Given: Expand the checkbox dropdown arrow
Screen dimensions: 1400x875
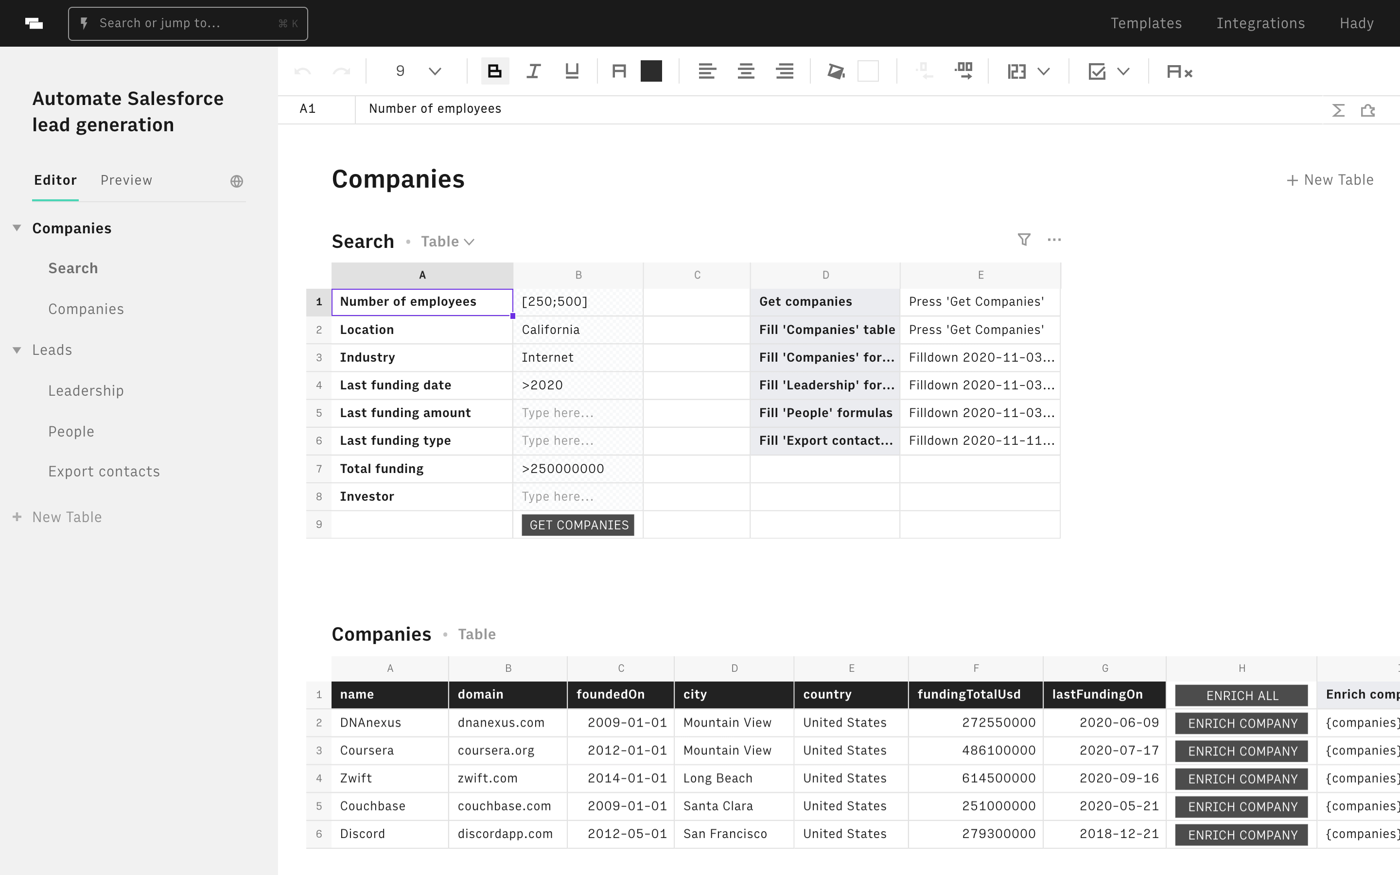Looking at the screenshot, I should pos(1123,71).
